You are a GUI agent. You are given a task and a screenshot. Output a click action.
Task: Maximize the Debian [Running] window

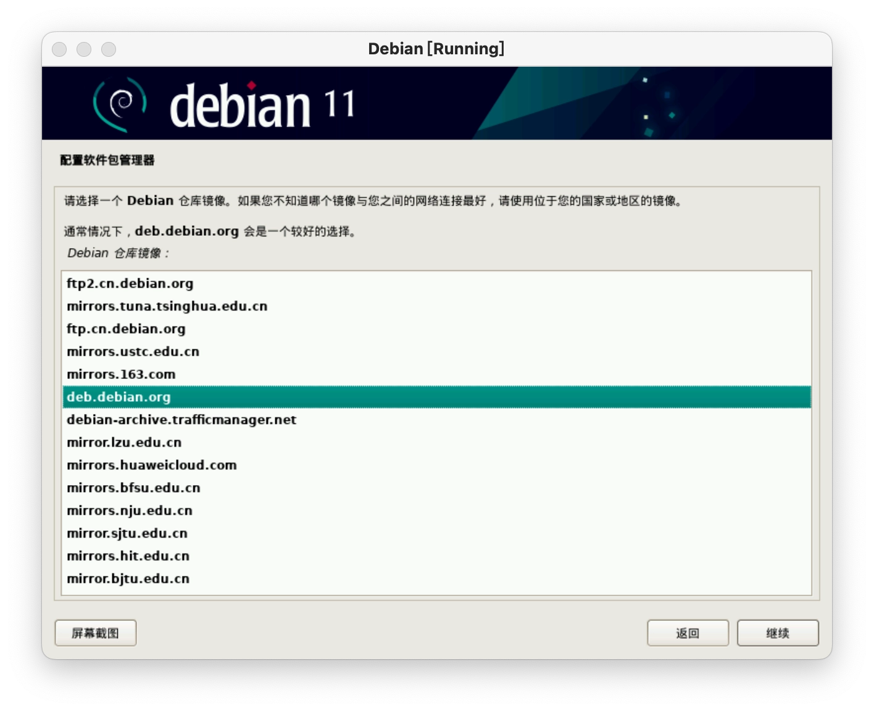(x=109, y=49)
